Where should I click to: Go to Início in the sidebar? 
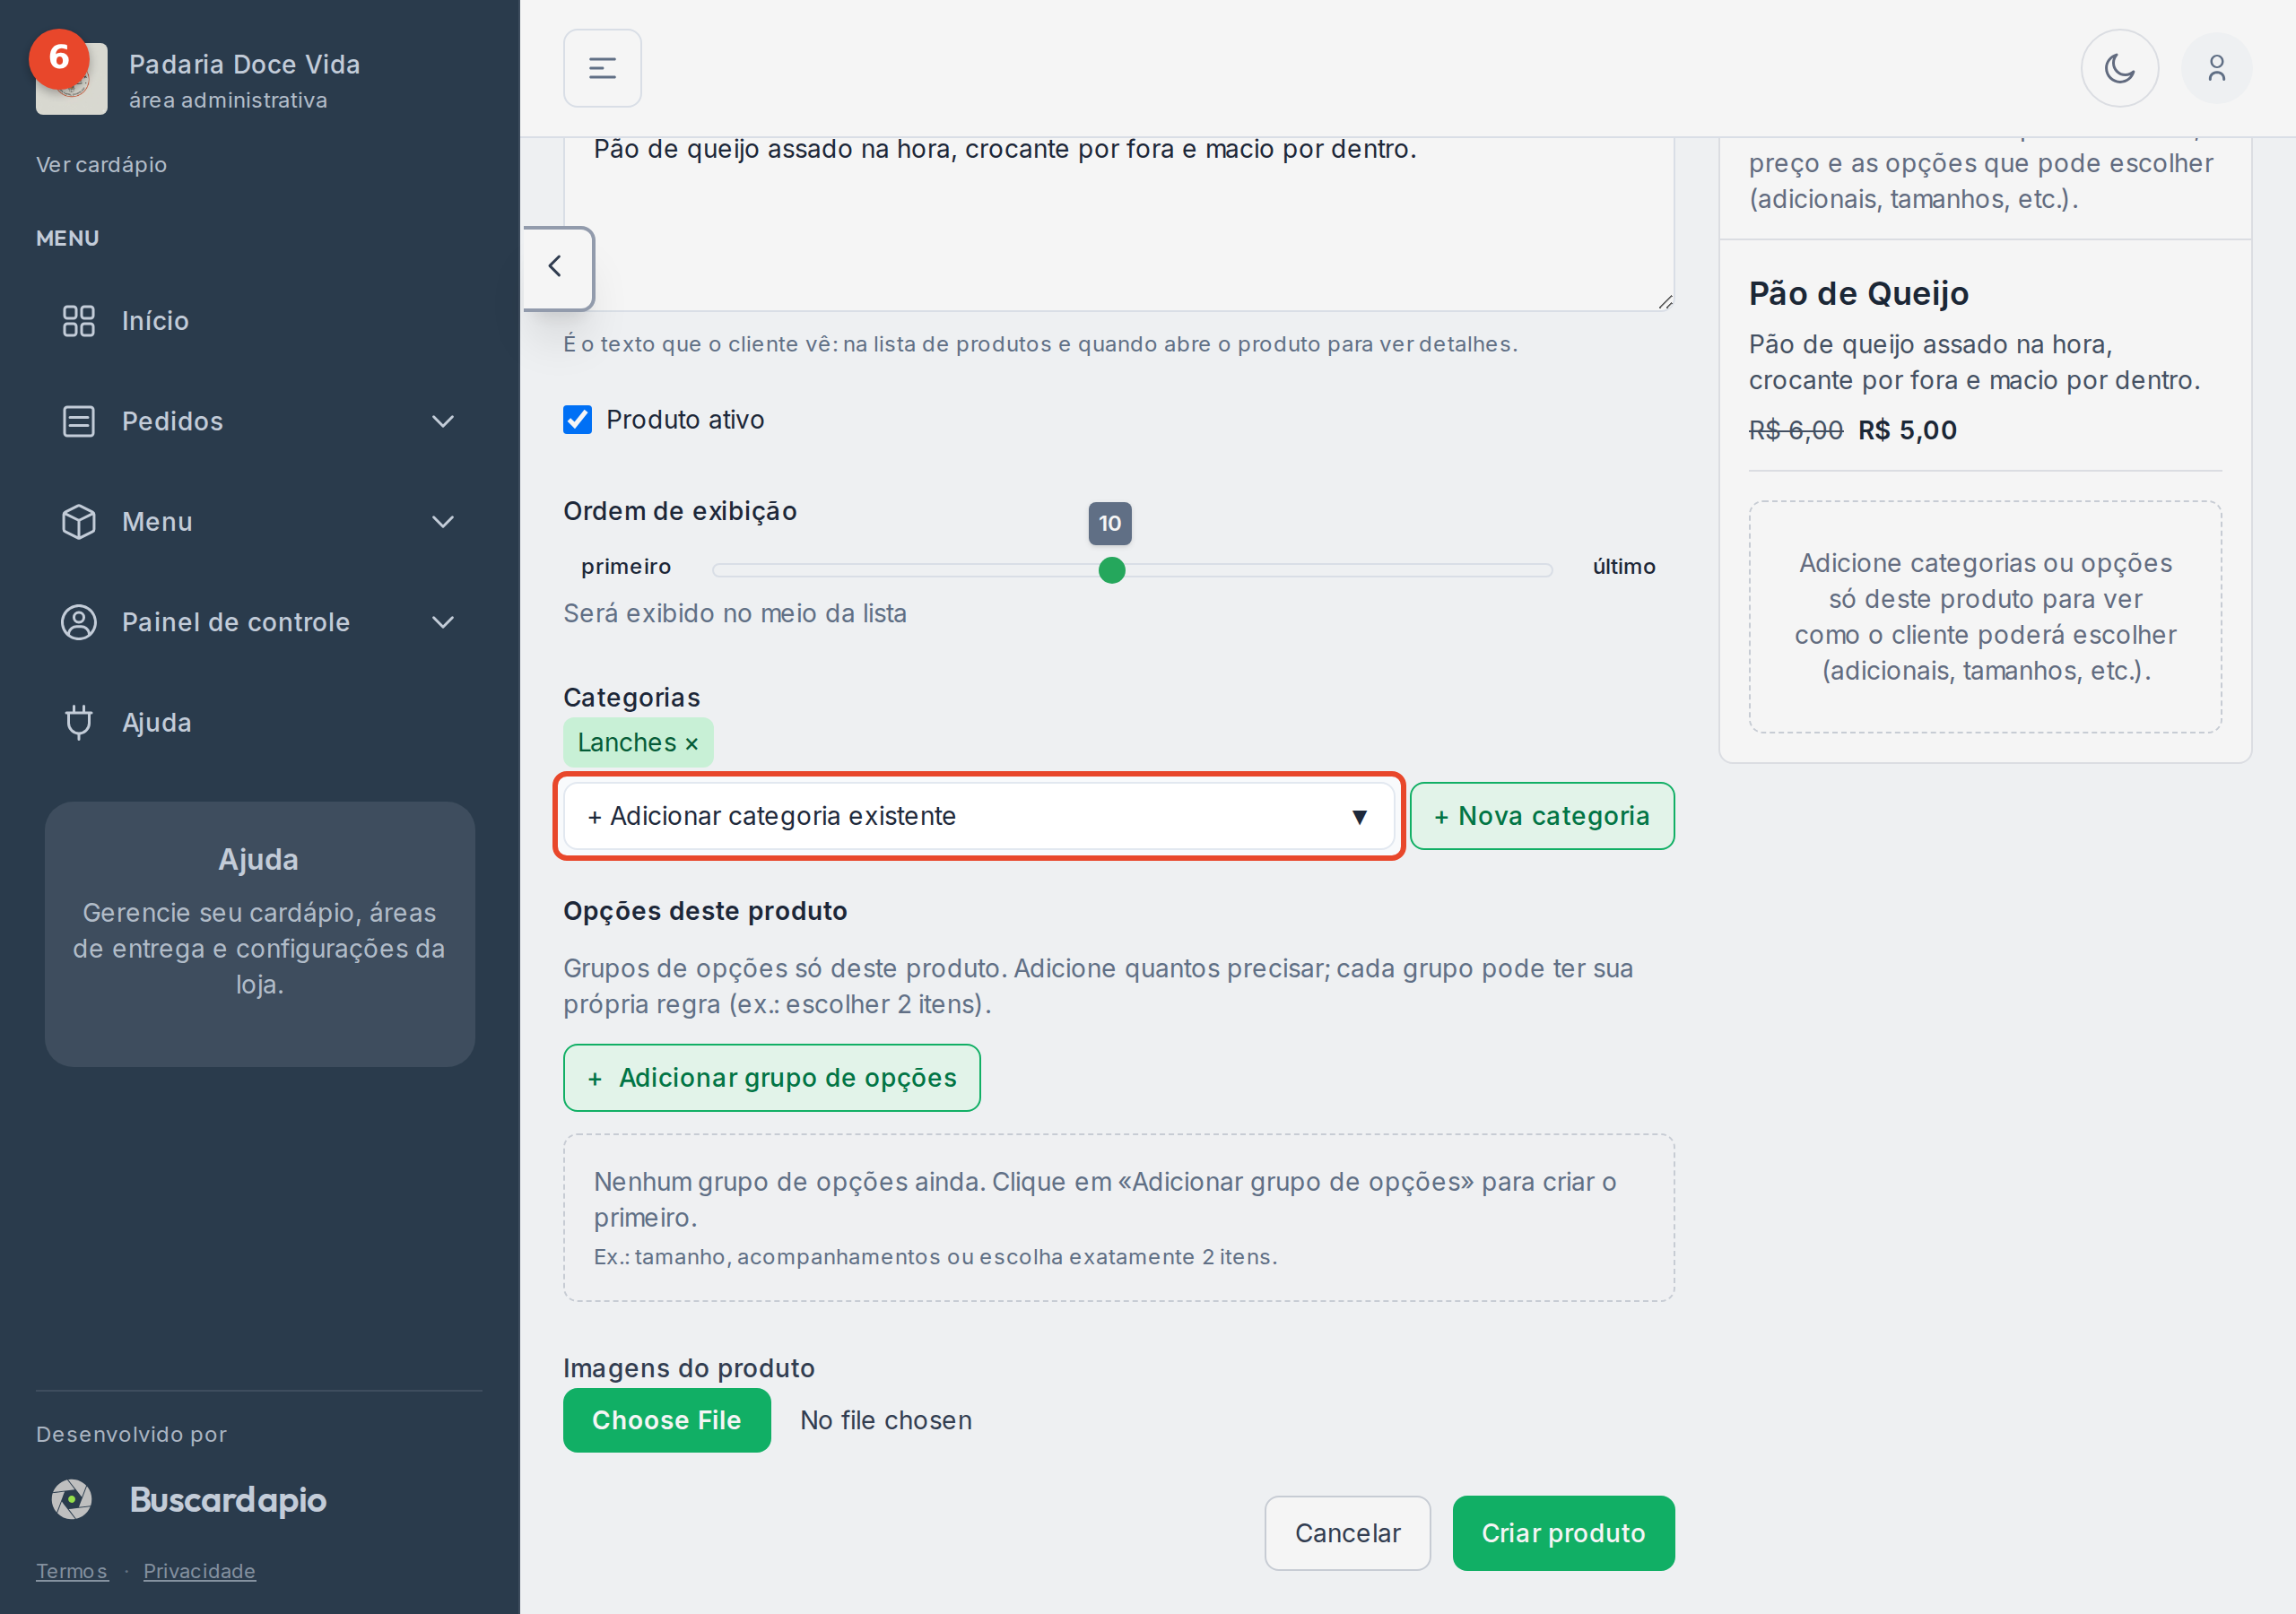coord(259,321)
